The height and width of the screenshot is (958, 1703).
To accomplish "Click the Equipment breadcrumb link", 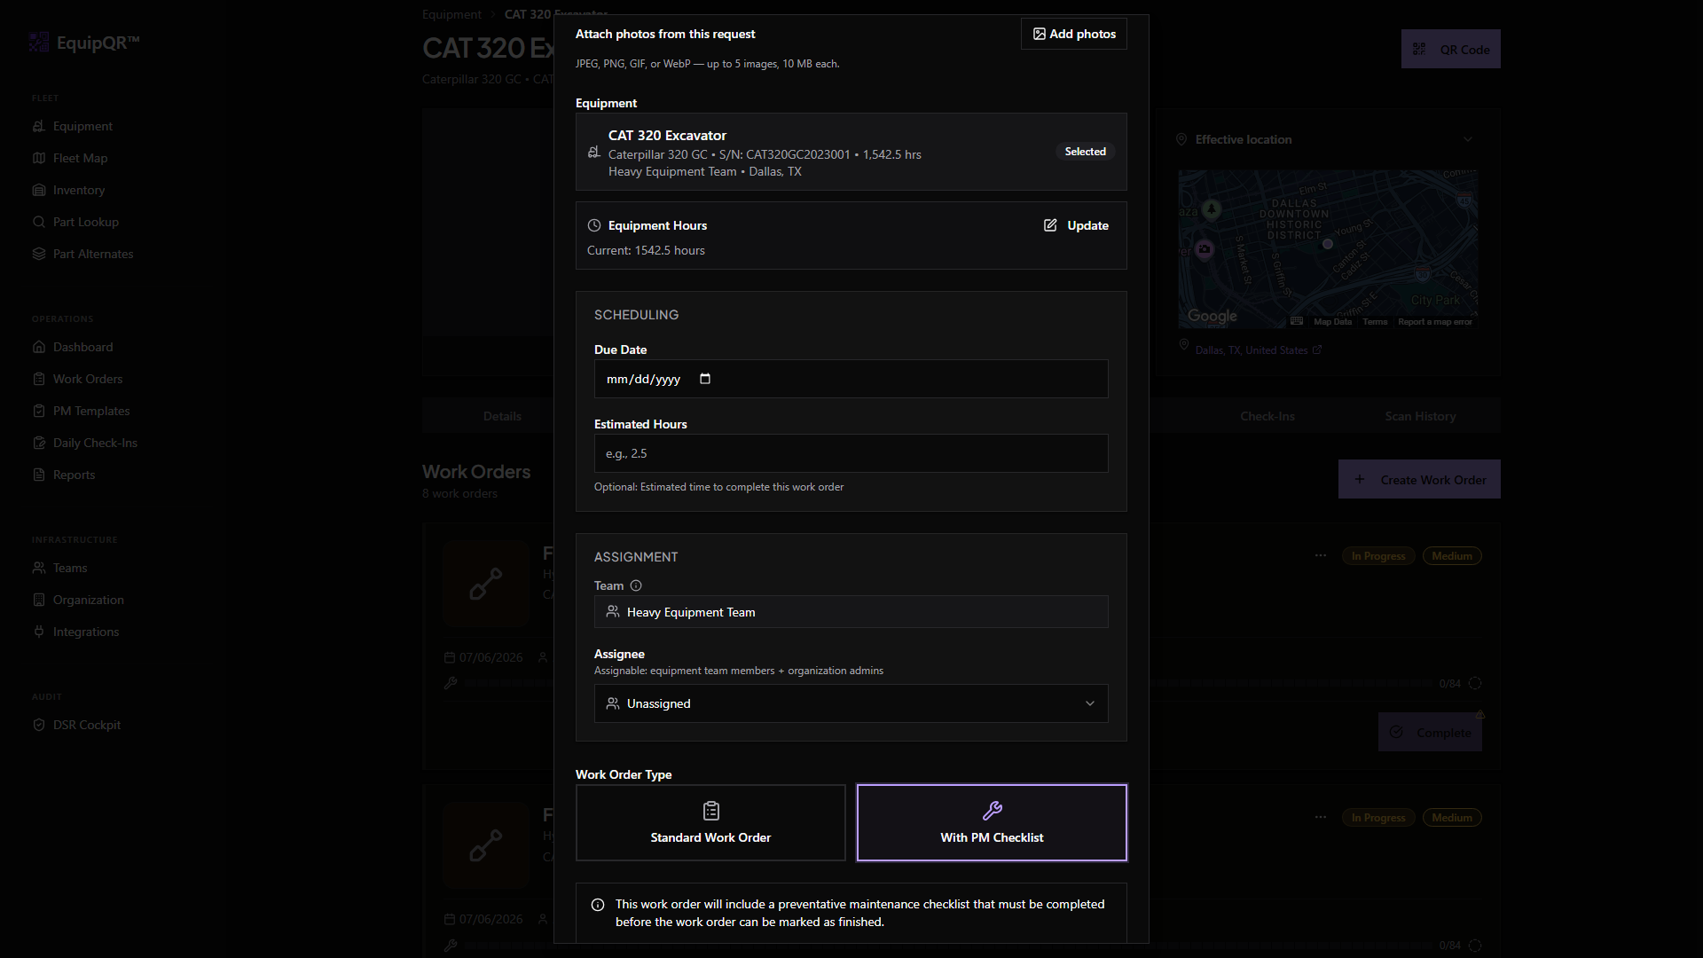I will [x=451, y=14].
